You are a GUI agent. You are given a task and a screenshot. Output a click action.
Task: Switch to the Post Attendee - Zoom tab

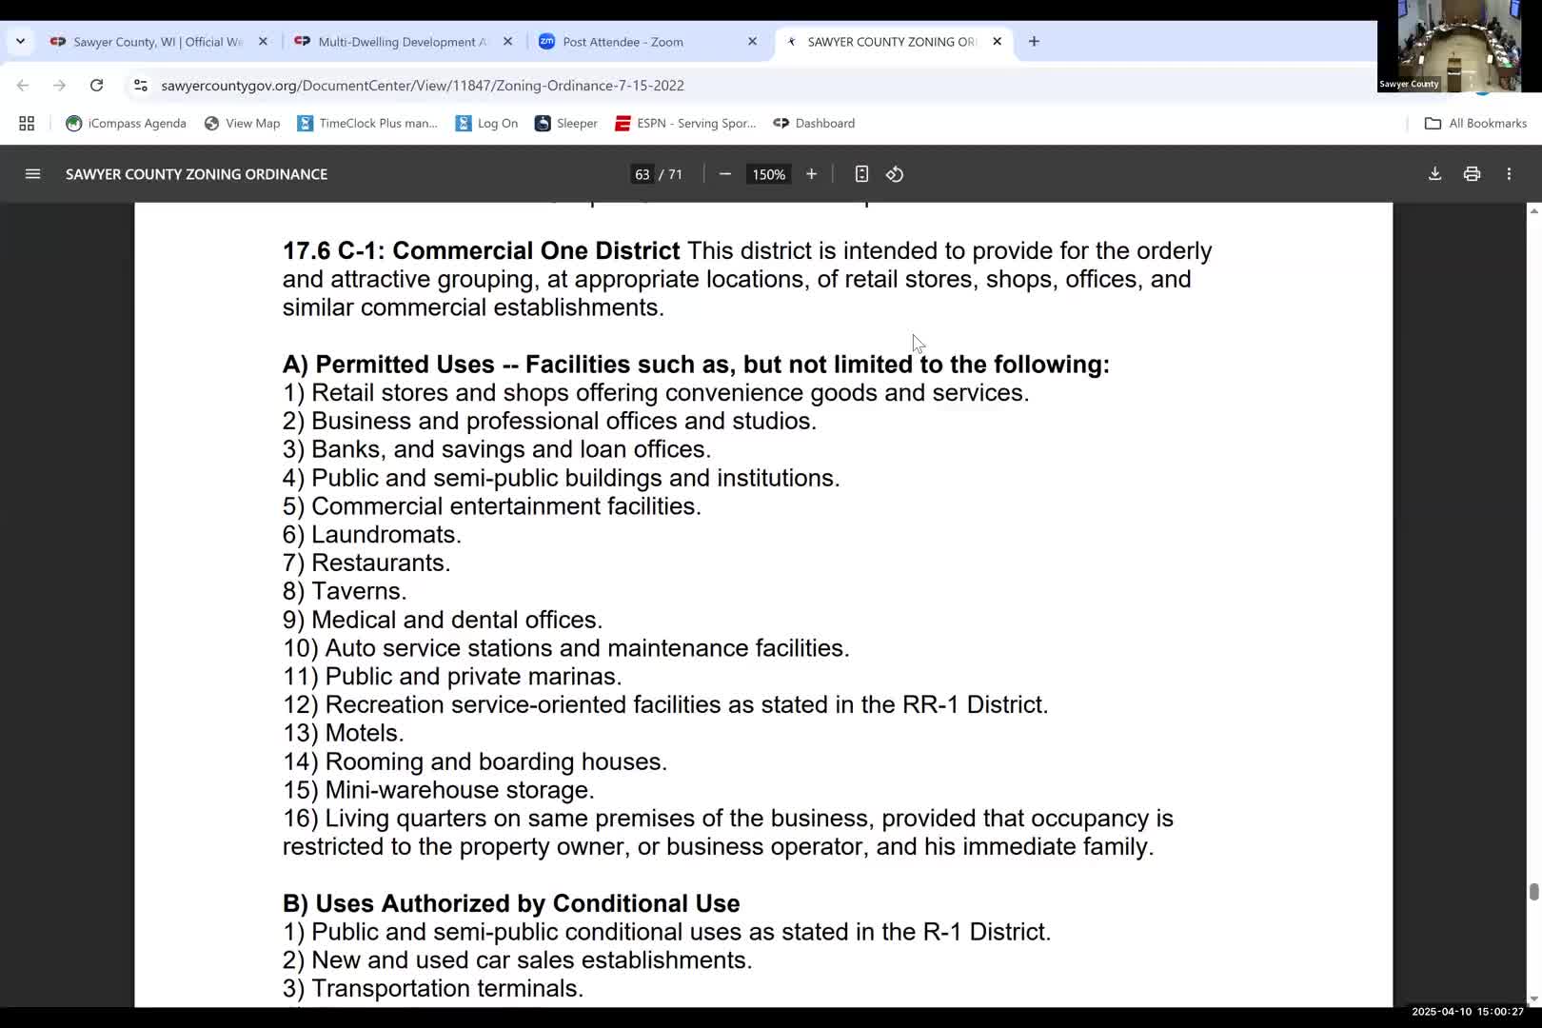(x=646, y=42)
